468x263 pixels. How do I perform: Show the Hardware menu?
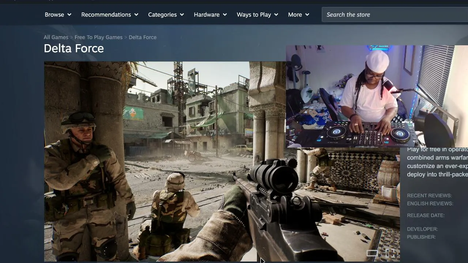pos(210,15)
